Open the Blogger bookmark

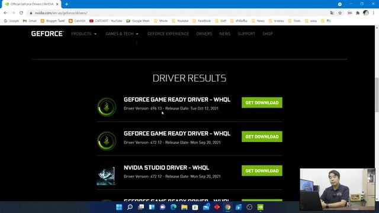click(53, 21)
